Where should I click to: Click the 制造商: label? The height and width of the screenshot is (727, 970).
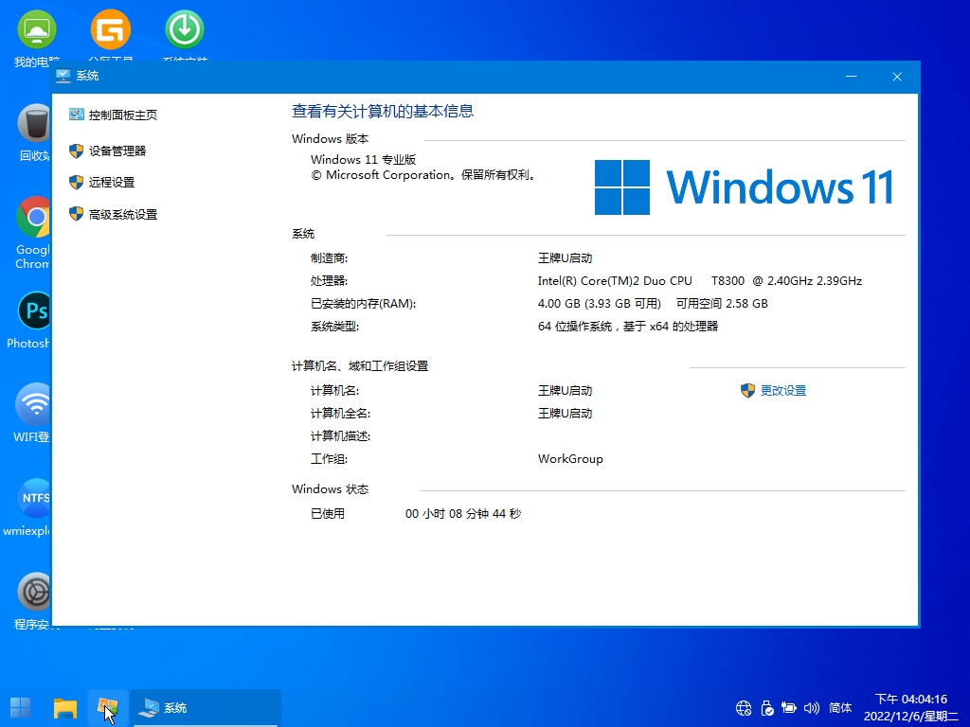tap(329, 257)
